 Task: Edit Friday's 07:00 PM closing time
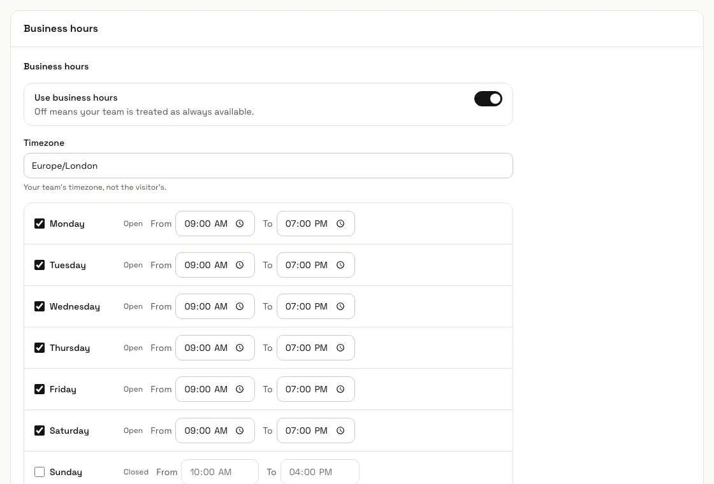(316, 389)
